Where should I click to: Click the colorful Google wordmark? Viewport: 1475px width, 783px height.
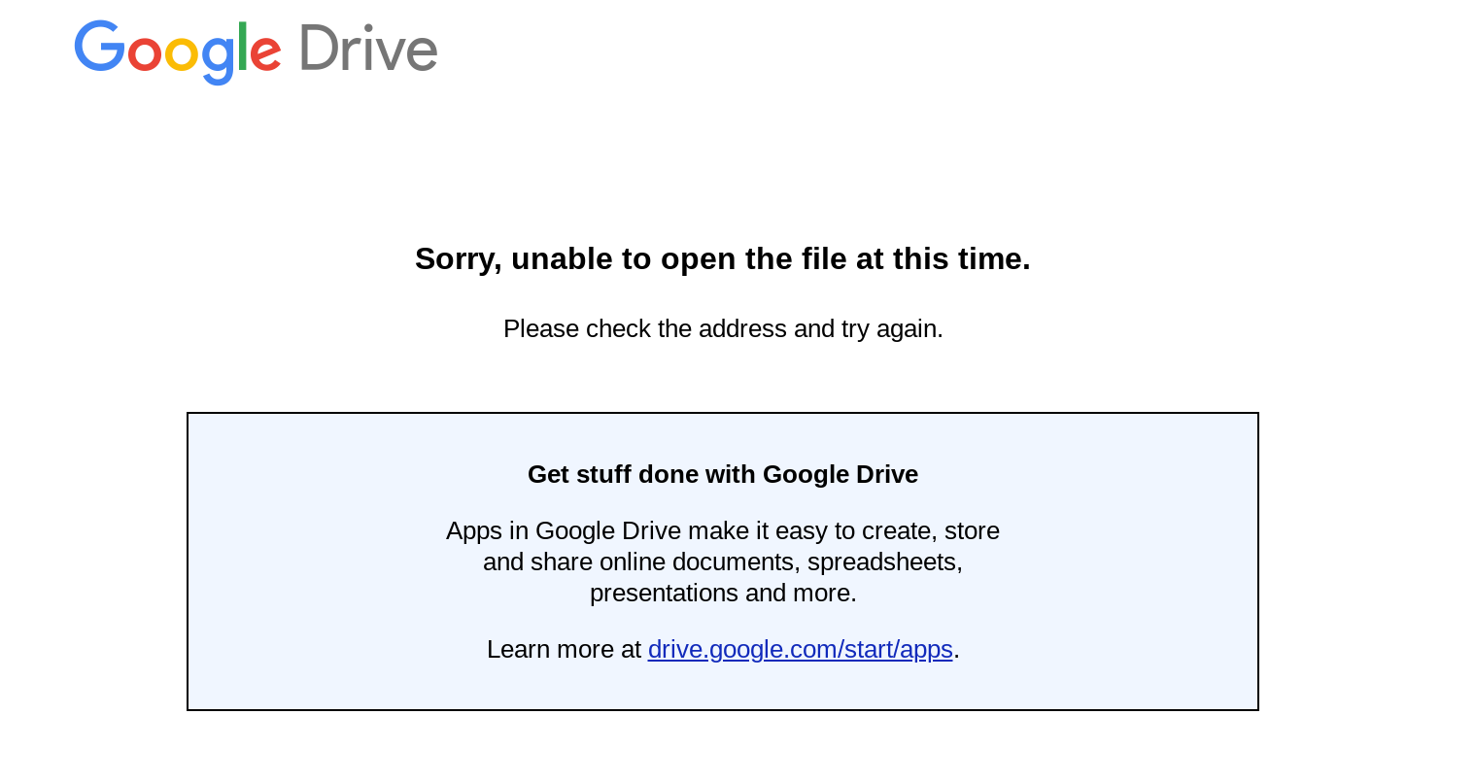coord(178,51)
